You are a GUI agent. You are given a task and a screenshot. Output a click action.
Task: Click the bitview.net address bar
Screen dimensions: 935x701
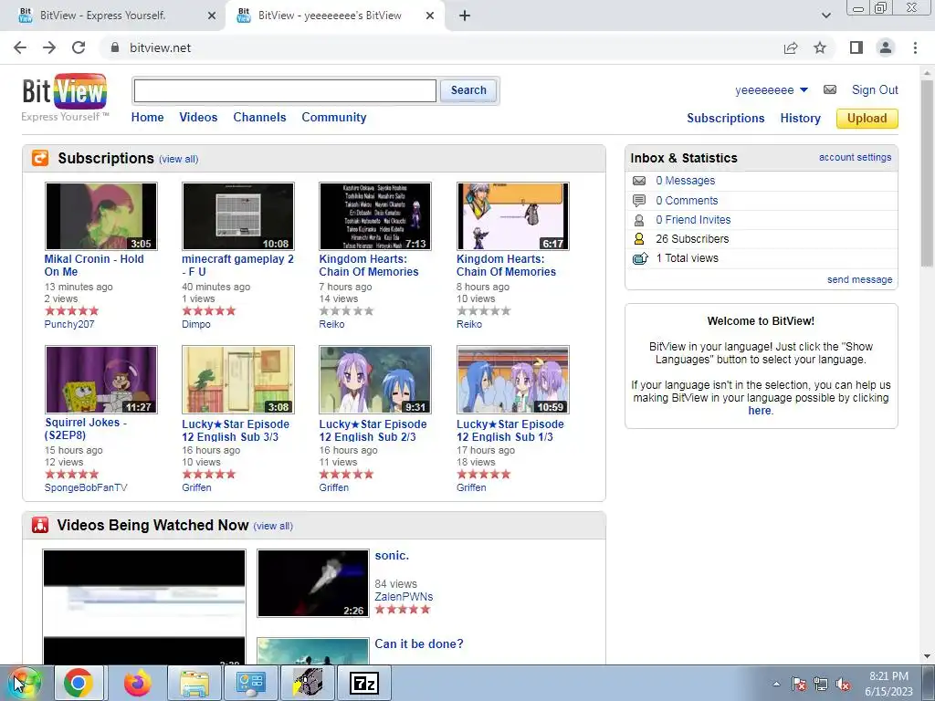pos(441,47)
